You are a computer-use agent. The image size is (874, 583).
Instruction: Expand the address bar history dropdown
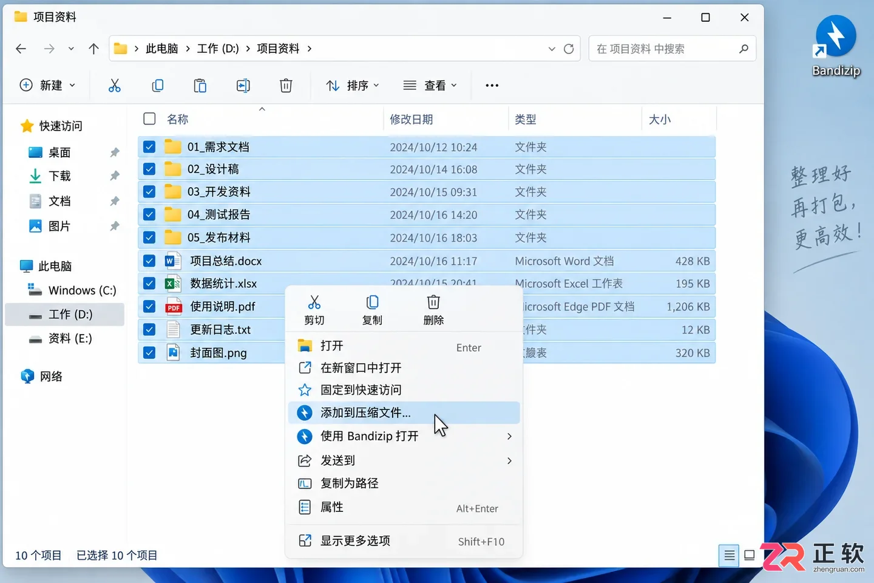[x=552, y=49]
